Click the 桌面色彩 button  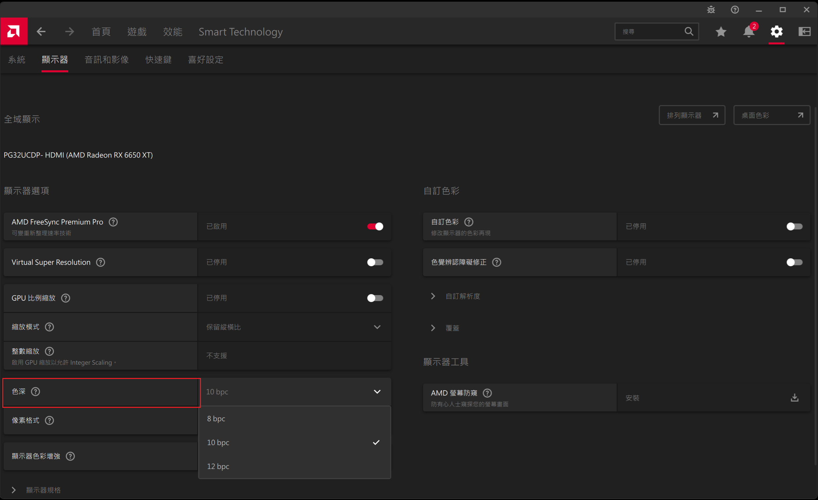pyautogui.click(x=772, y=115)
